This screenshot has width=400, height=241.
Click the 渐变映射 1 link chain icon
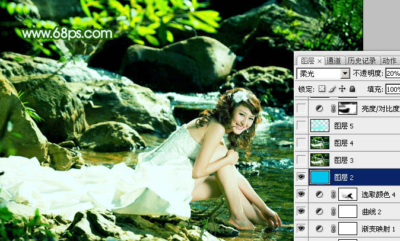(333, 229)
